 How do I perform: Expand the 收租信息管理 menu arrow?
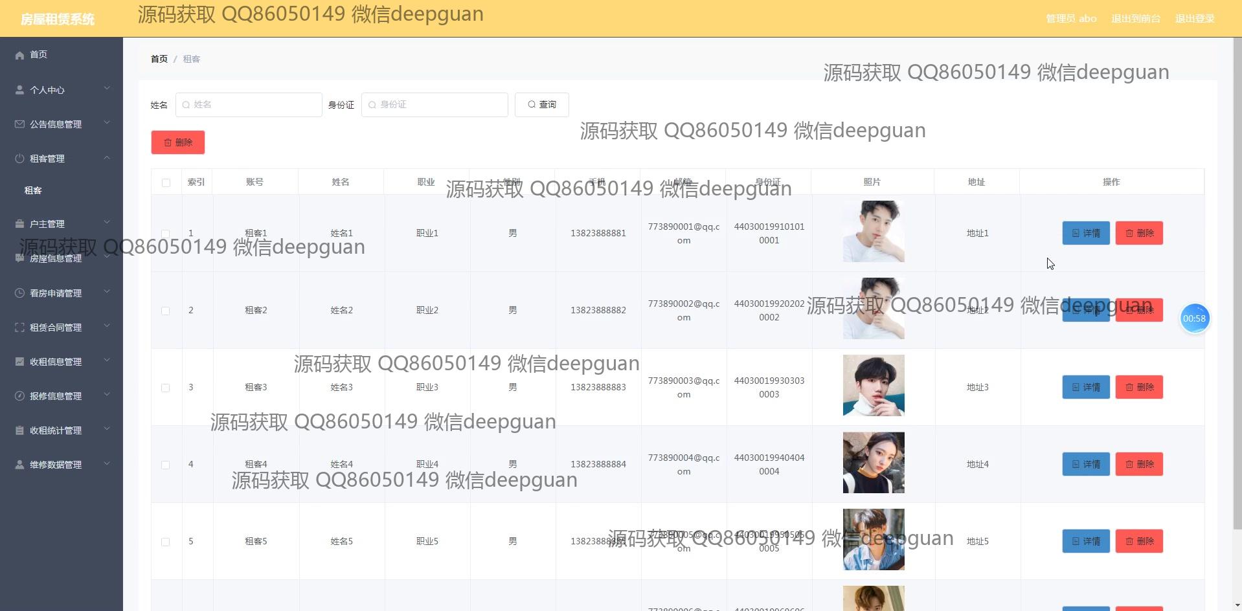pos(107,361)
